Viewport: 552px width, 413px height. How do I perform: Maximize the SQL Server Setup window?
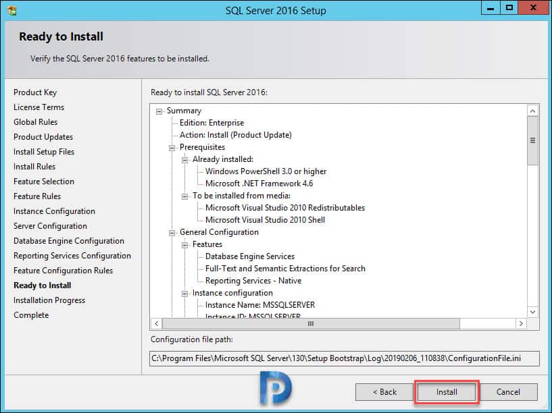(x=509, y=7)
